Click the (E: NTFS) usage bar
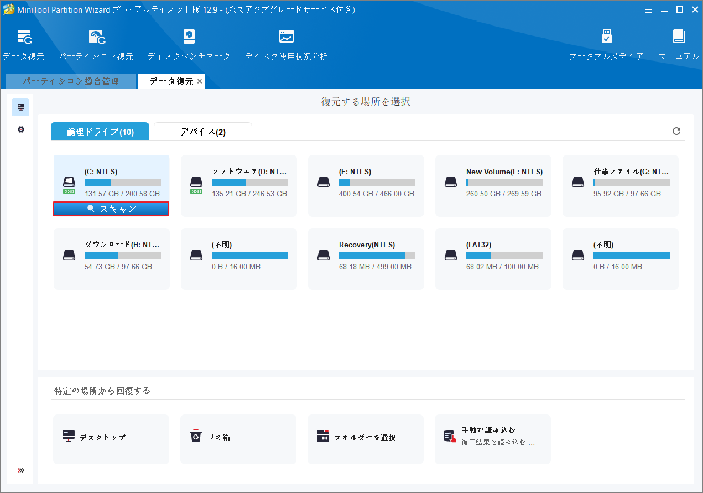 (377, 183)
